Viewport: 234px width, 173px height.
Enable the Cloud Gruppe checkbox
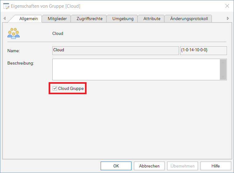(x=55, y=88)
